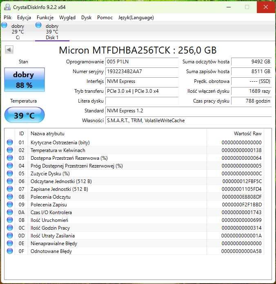This screenshot has height=284, width=276.
Task: Click the Oprogramowanie field 005 P1LN
Action: [x=142, y=62]
